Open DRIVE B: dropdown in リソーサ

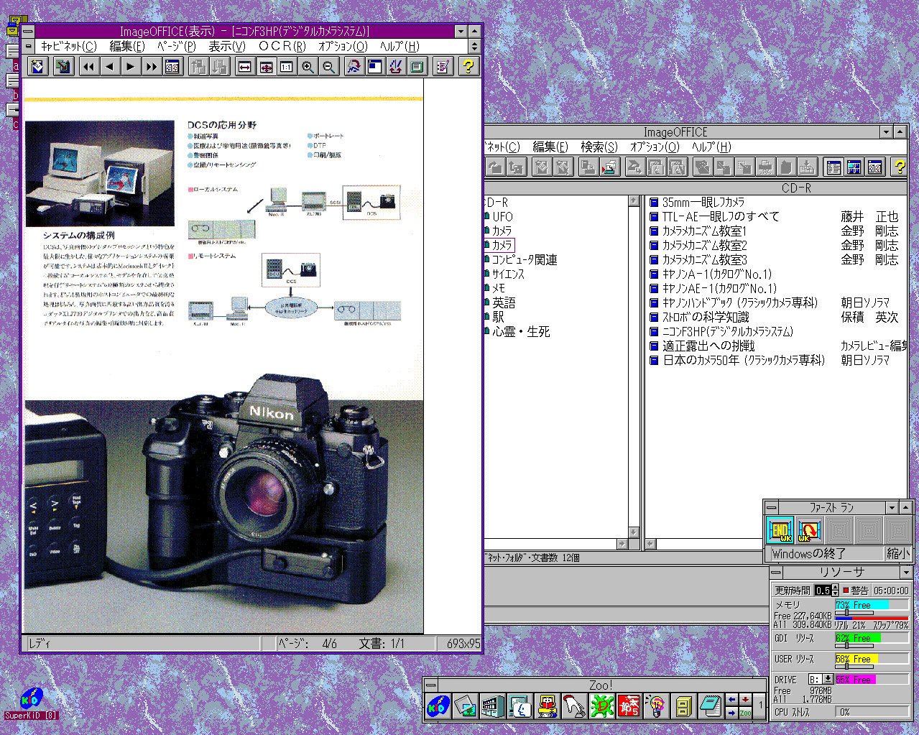pyautogui.click(x=828, y=679)
